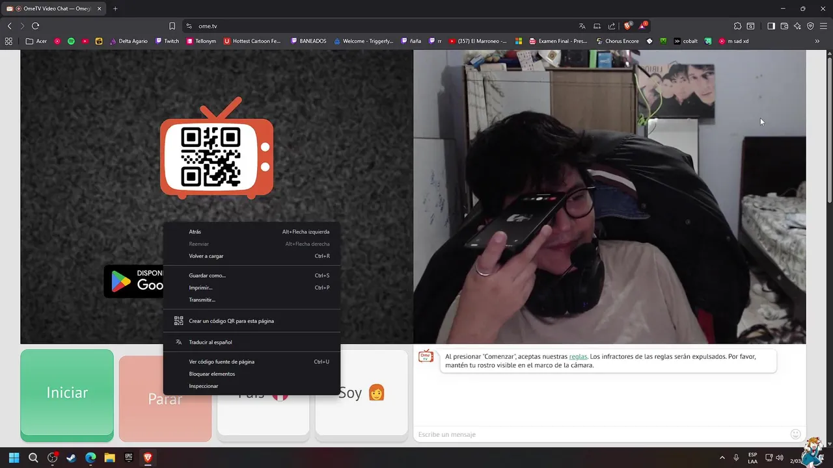Viewport: 833px width, 468px height.
Task: Open the Acer bookmarks folder
Action: click(x=36, y=41)
